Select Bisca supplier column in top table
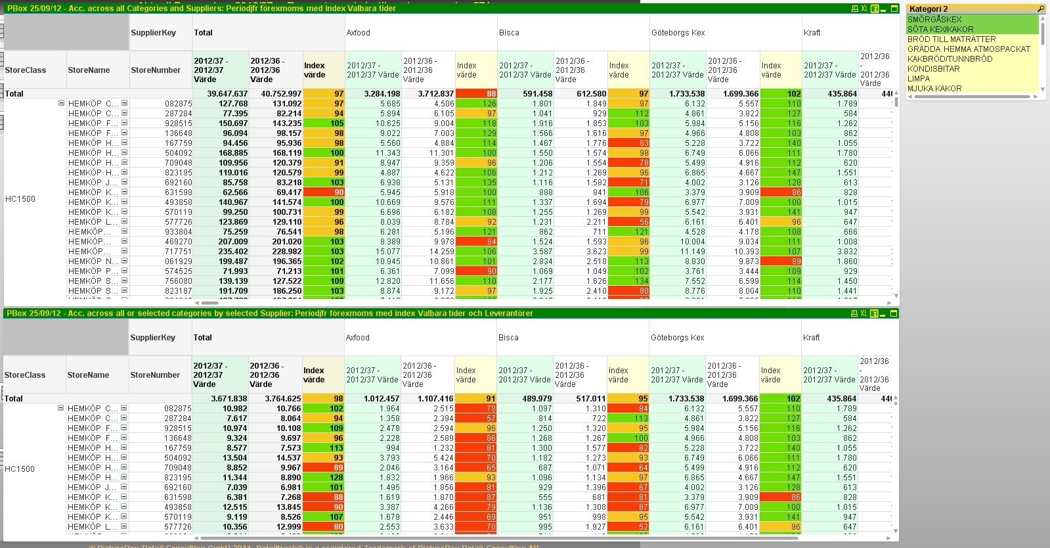 click(x=573, y=33)
